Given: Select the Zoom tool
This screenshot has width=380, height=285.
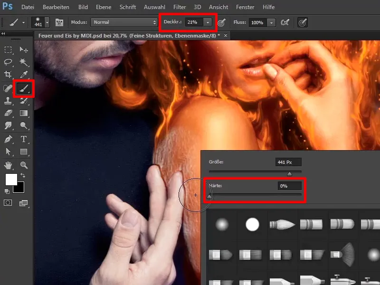Looking at the screenshot, I should [x=23, y=165].
